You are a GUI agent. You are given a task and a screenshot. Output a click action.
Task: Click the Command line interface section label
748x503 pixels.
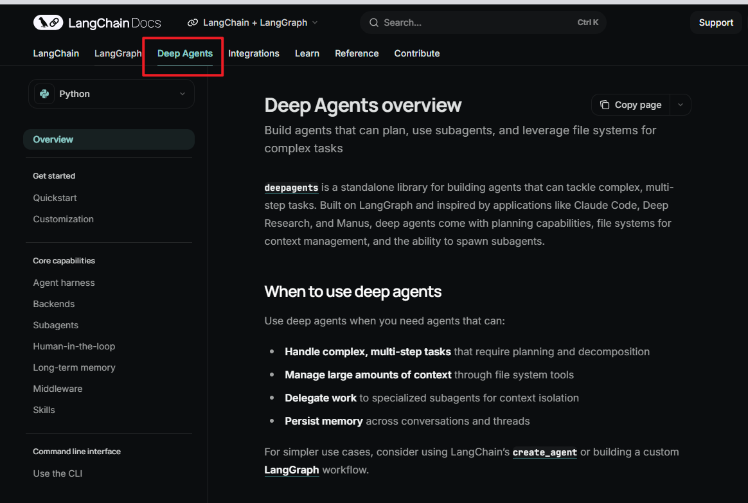[x=77, y=452]
